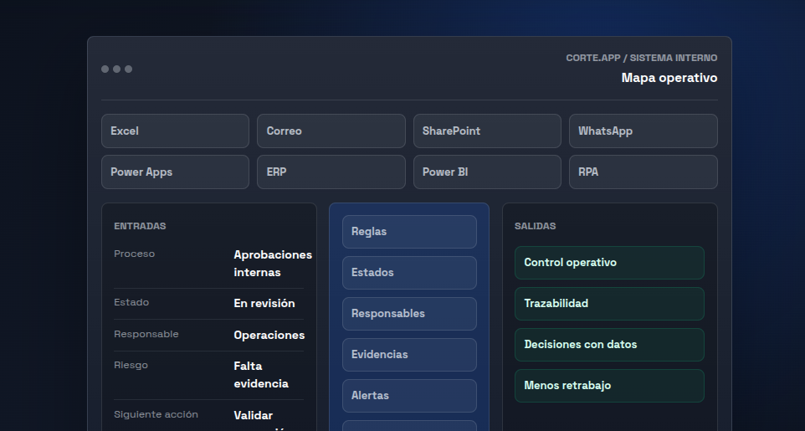The height and width of the screenshot is (431, 805).
Task: Click the ERP chip
Action: click(331, 172)
